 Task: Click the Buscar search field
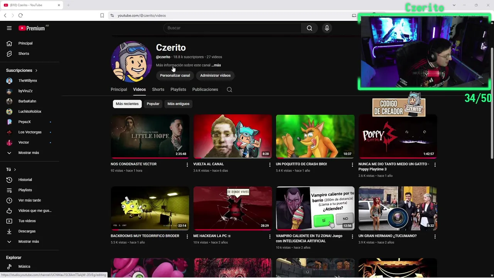tap(233, 28)
